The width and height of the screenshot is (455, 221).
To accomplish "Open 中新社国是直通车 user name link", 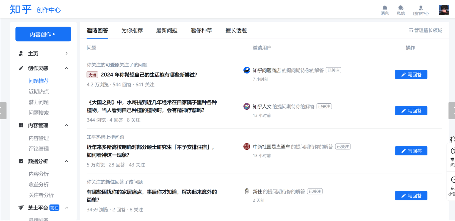I will point(271,147).
